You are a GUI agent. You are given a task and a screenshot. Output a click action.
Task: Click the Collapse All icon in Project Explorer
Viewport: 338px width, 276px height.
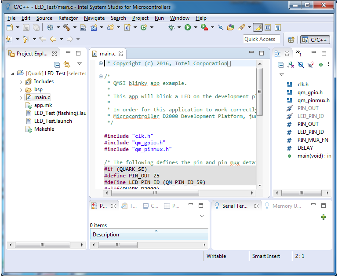tap(57, 65)
